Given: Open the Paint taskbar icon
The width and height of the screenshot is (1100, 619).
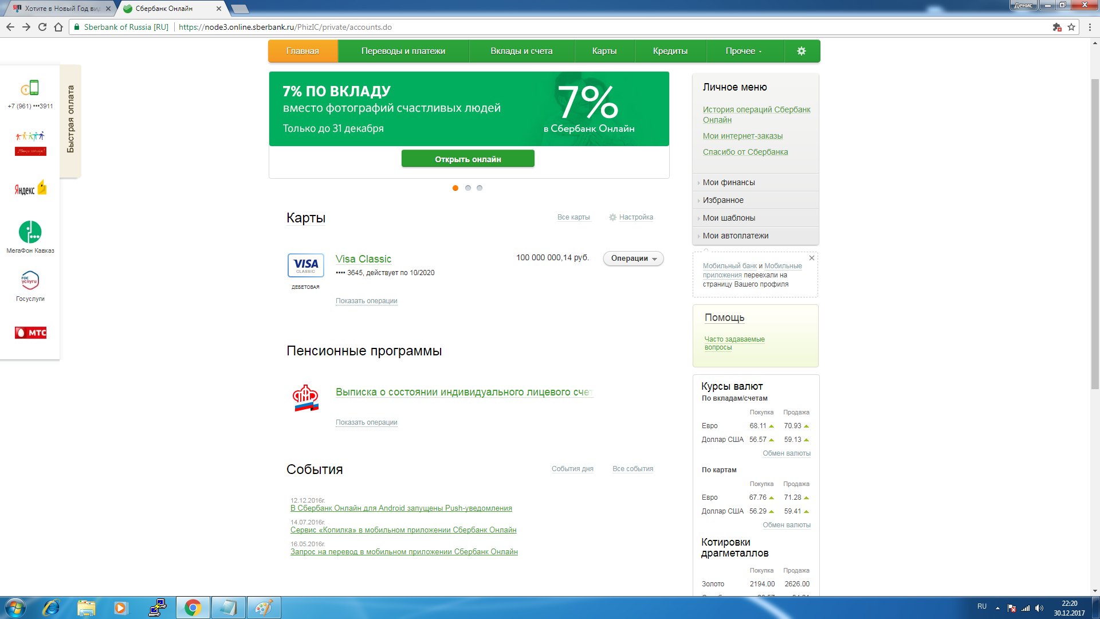Looking at the screenshot, I should tap(264, 608).
